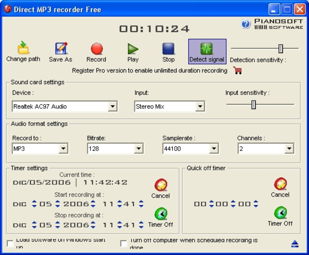This screenshot has height=255, width=309.
Task: Click Timer Off clock in Timer settings
Action: [x=161, y=214]
